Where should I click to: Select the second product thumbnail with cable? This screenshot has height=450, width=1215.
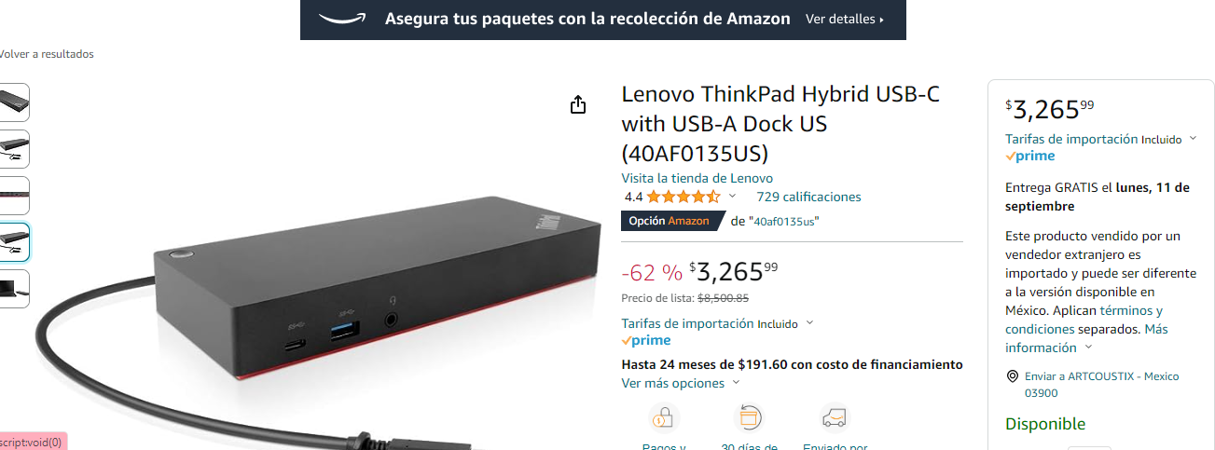tap(13, 149)
